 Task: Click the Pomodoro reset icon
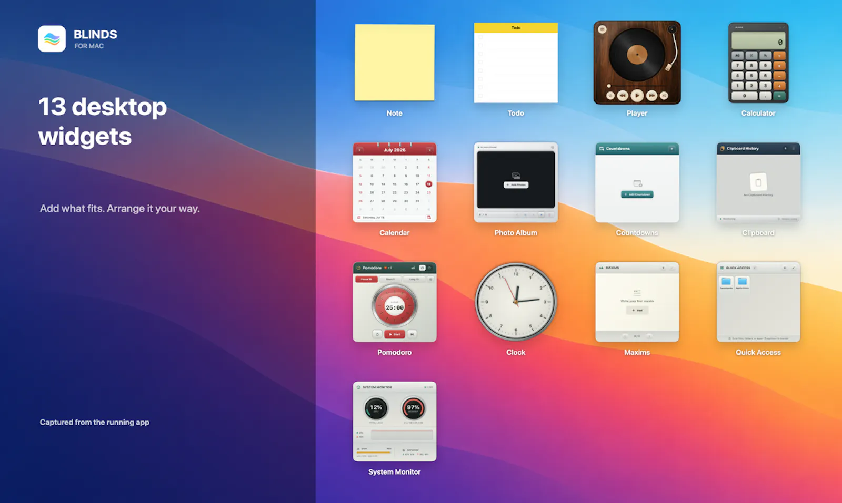click(x=377, y=334)
